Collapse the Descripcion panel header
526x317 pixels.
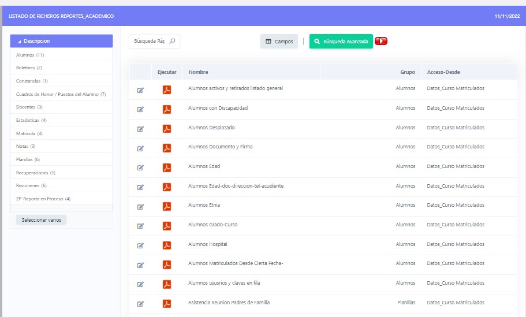61,41
